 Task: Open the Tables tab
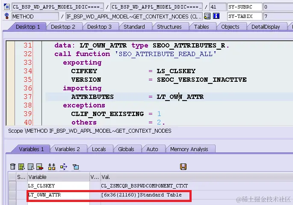[x=201, y=27]
